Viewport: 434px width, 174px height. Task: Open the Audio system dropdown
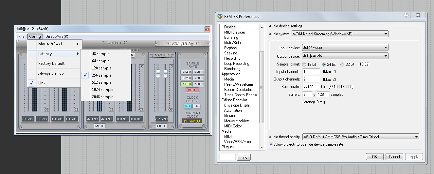pyautogui.click(x=340, y=34)
